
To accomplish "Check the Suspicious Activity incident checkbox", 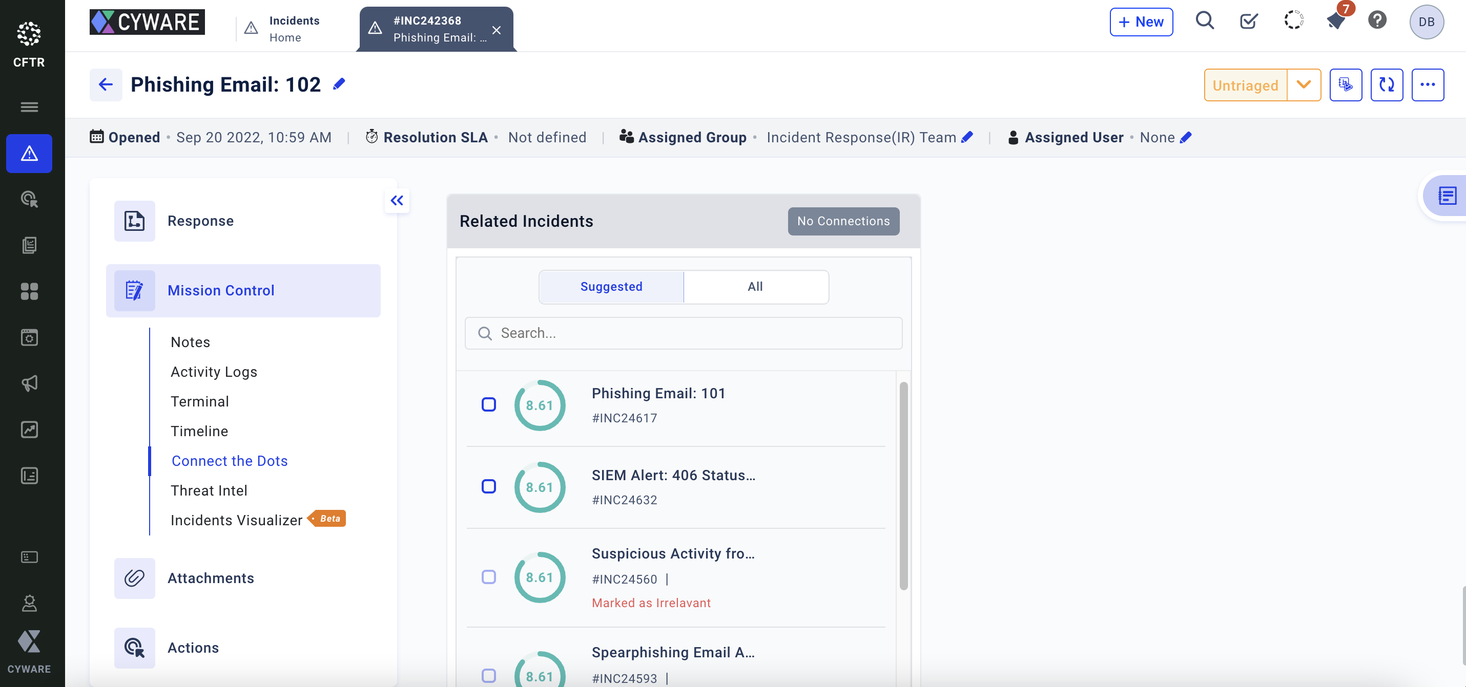I will 488,576.
